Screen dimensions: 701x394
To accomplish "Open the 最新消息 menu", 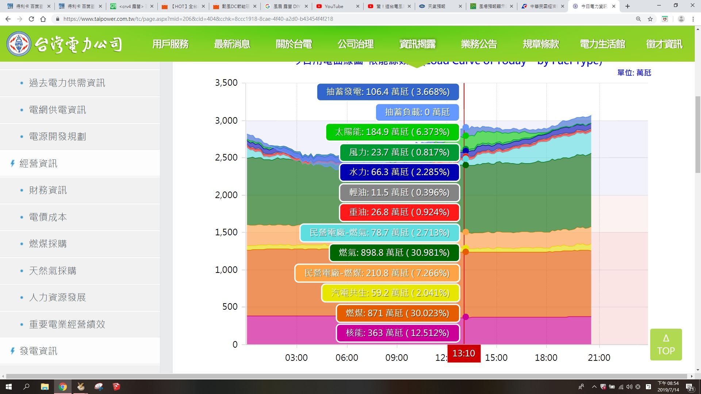I will (232, 44).
